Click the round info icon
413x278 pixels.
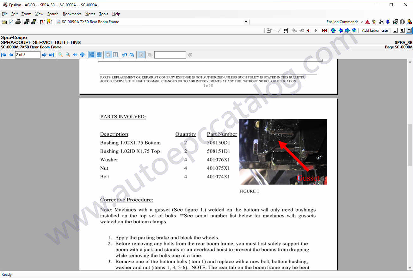tap(402, 22)
